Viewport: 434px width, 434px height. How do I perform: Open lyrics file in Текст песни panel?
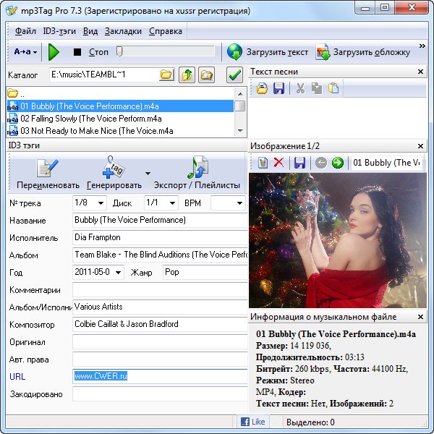click(262, 88)
